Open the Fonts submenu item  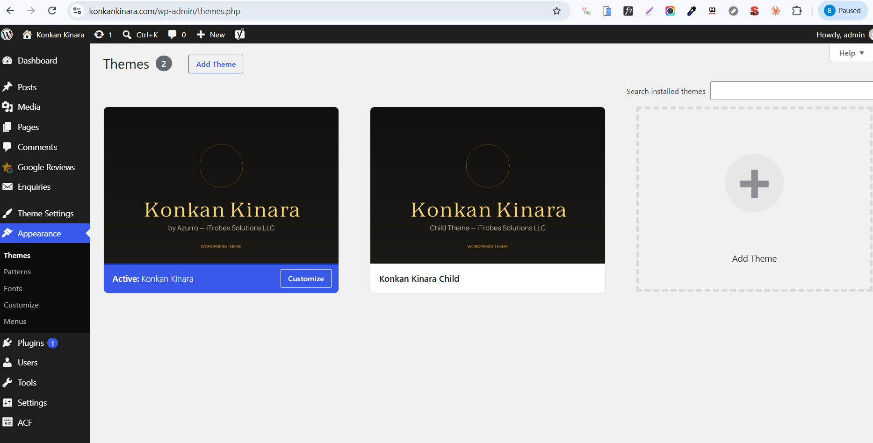[13, 289]
